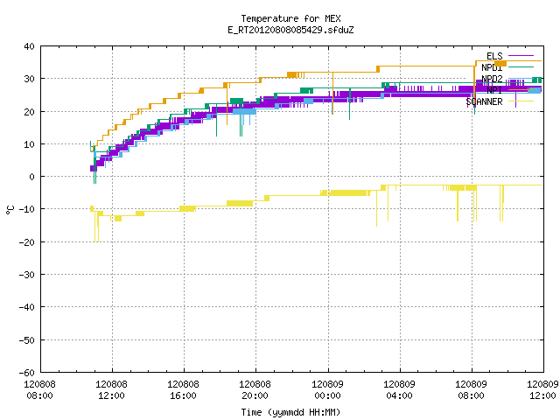The width and height of the screenshot is (560, 420).
Task: Click the NPD1 legend label
Action: click(492, 67)
